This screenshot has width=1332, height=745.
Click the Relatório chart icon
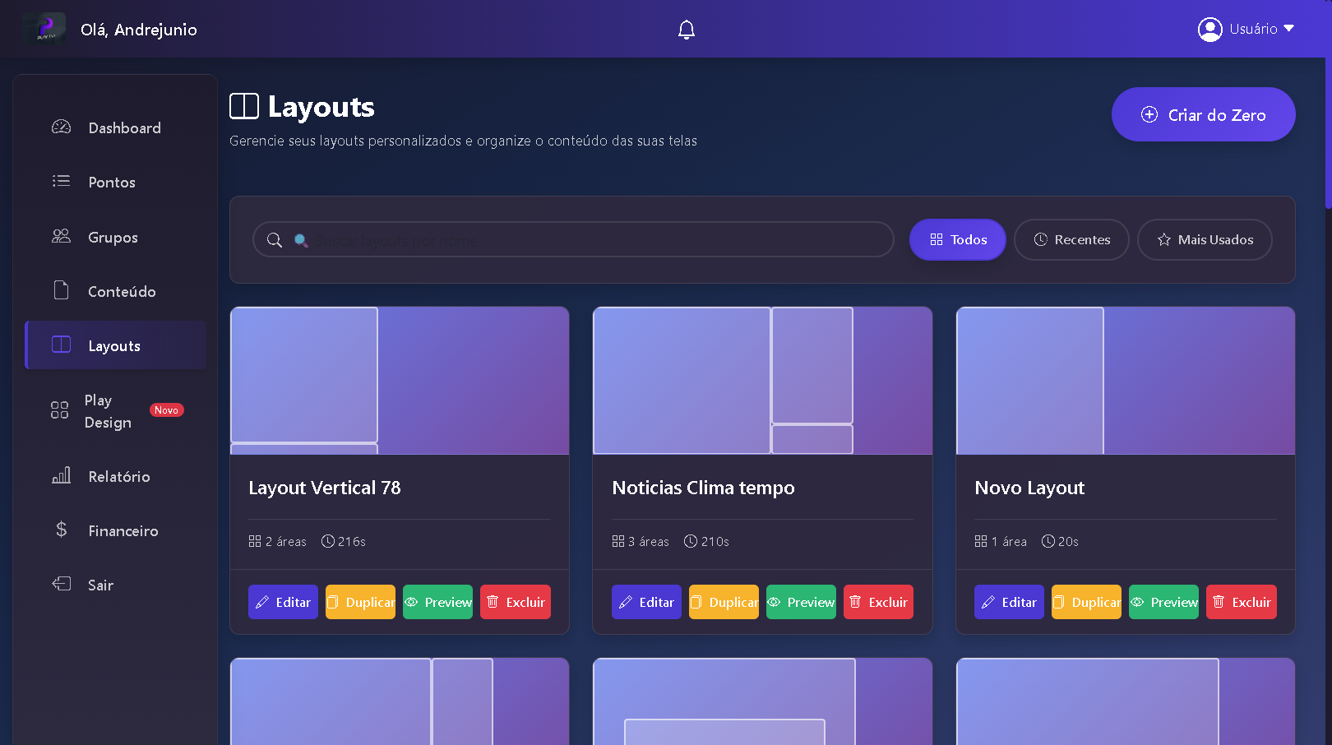pyautogui.click(x=61, y=476)
